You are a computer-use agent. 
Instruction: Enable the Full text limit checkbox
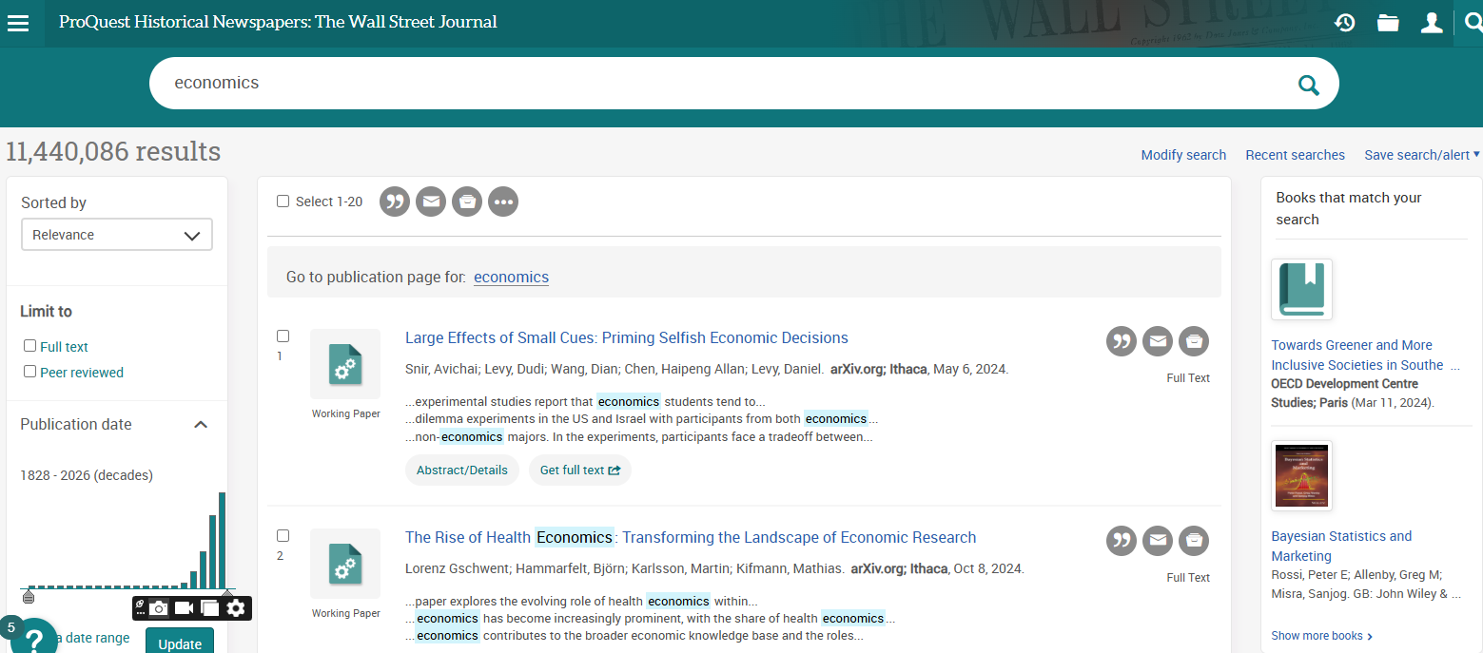click(30, 346)
